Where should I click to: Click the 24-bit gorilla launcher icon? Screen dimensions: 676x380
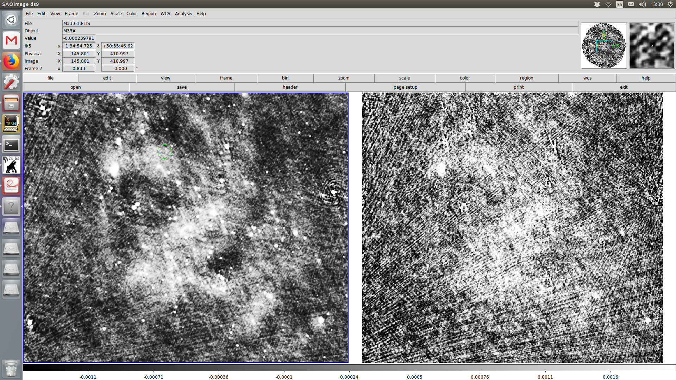pyautogui.click(x=11, y=165)
